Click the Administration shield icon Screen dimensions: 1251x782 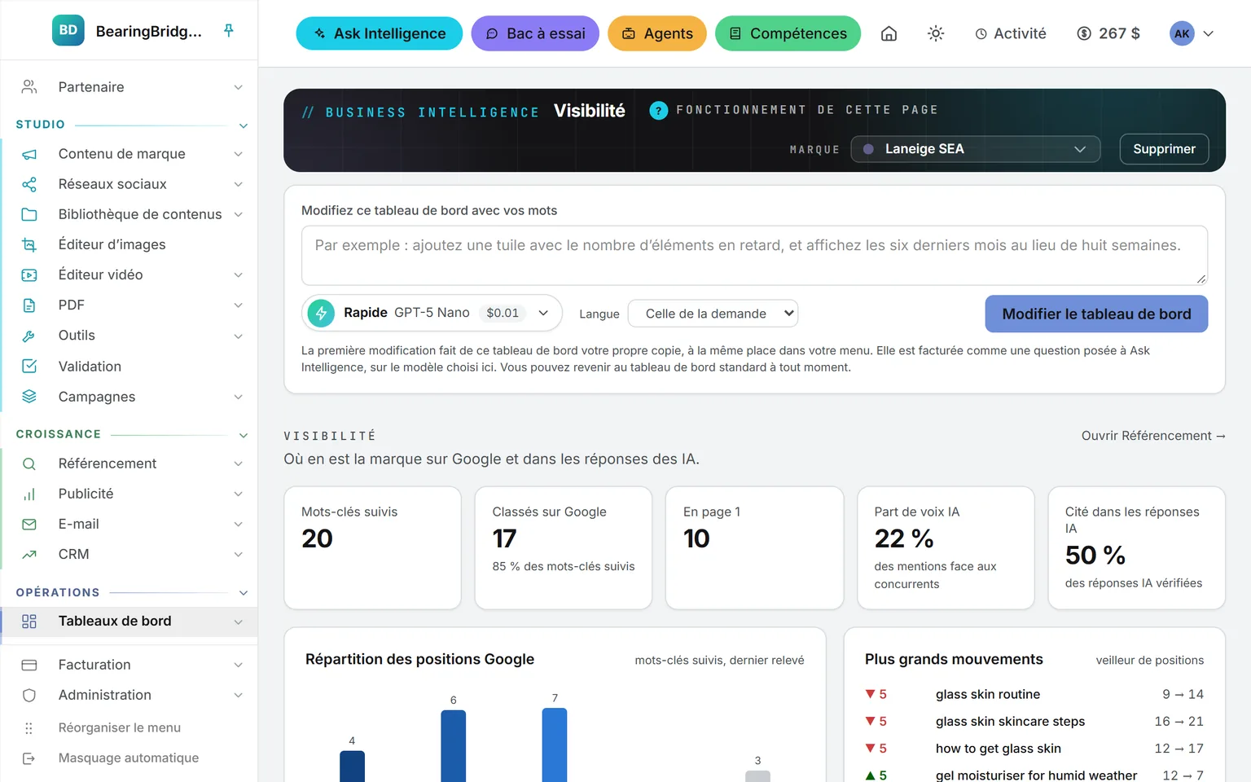point(29,695)
